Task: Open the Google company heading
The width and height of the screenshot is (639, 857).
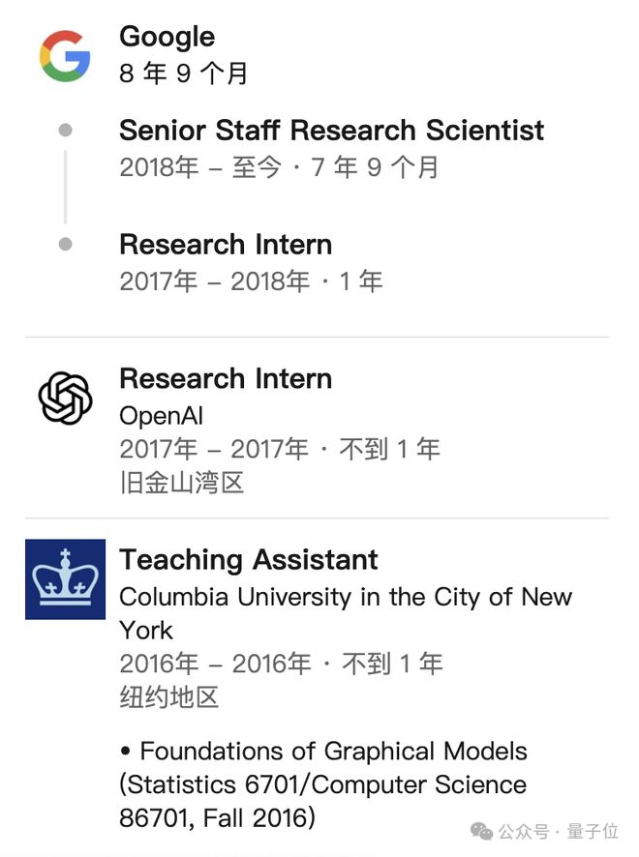Action: (167, 37)
